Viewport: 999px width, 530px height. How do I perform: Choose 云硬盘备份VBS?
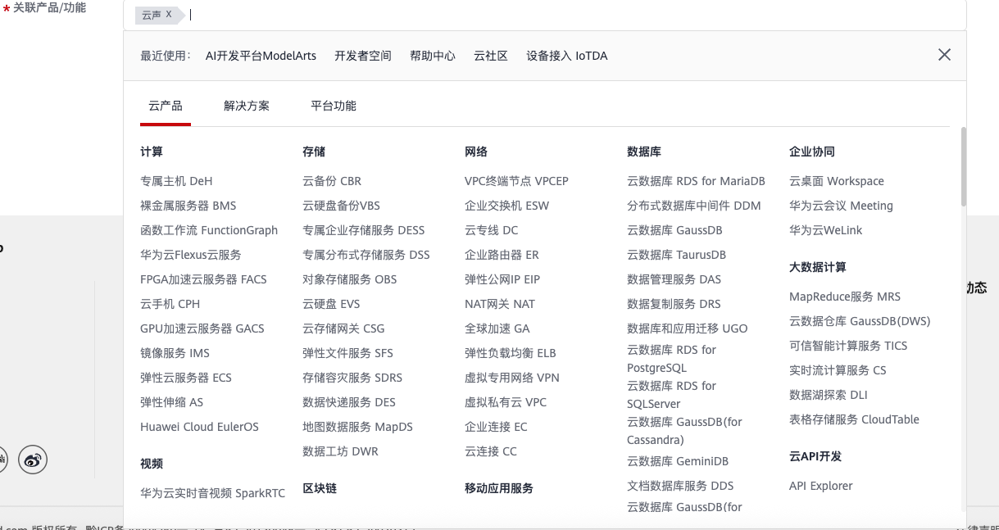tap(341, 206)
